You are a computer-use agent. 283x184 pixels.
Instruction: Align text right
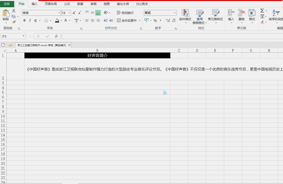pyautogui.click(x=98, y=20)
